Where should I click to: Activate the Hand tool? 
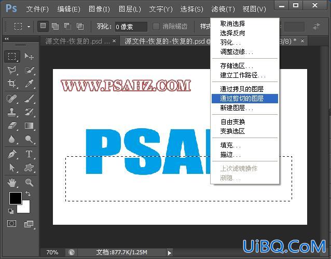pyautogui.click(x=12, y=182)
